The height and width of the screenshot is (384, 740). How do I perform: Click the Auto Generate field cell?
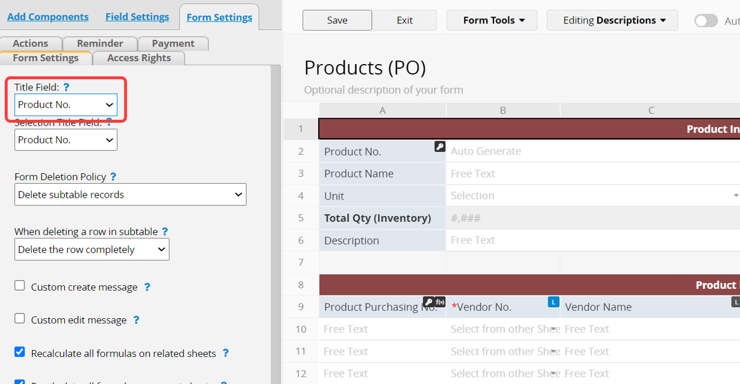tap(593, 151)
